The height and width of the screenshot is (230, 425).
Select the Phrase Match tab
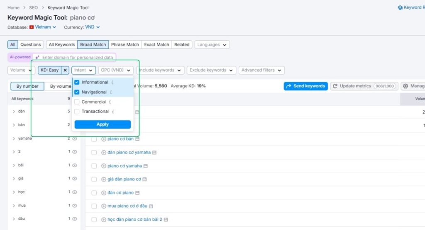(125, 45)
